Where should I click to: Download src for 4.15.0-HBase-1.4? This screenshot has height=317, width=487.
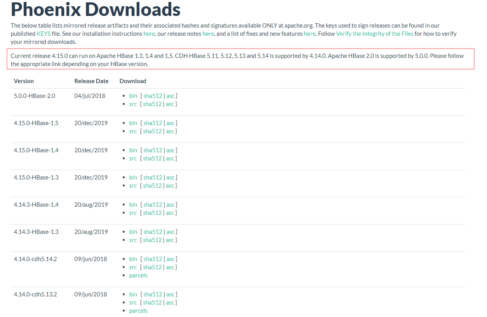(133, 158)
